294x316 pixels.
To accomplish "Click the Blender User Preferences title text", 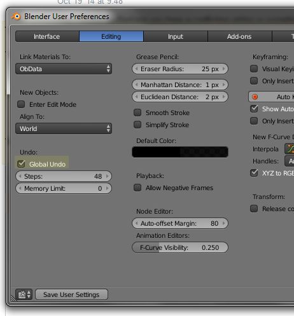I will (x=67, y=17).
